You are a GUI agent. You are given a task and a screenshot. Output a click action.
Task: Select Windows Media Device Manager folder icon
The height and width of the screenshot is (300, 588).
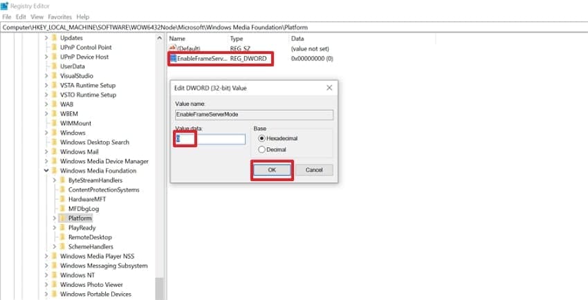click(x=54, y=162)
